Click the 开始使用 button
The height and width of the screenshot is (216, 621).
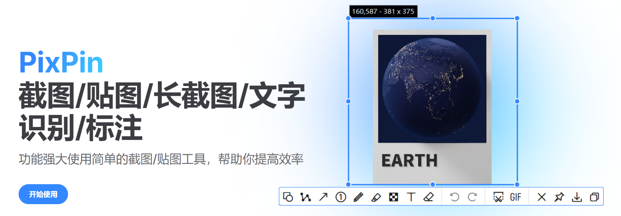[x=43, y=194]
